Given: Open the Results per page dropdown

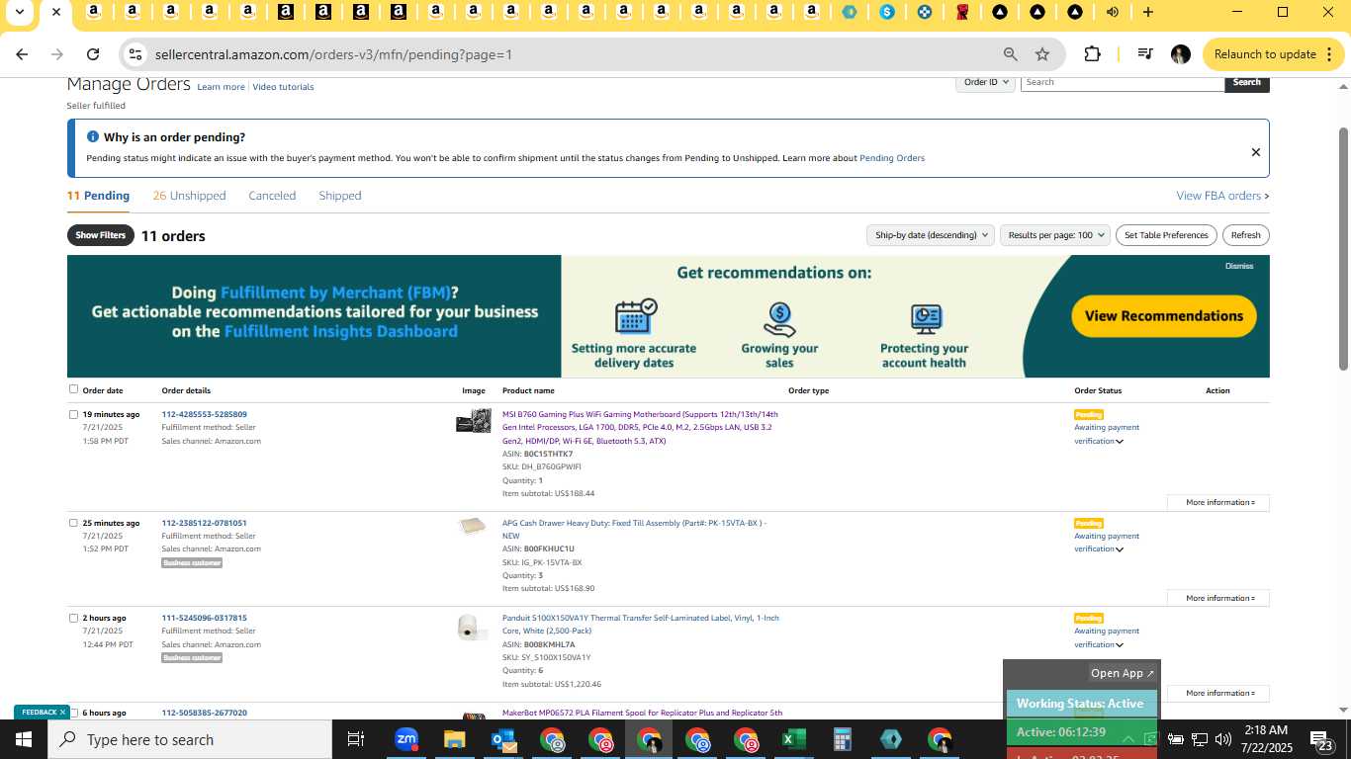Looking at the screenshot, I should [1055, 235].
